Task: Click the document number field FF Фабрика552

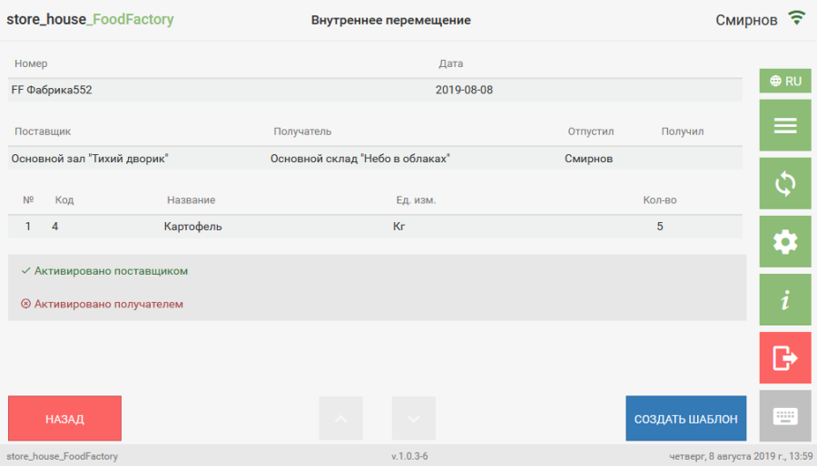Action: click(x=52, y=91)
